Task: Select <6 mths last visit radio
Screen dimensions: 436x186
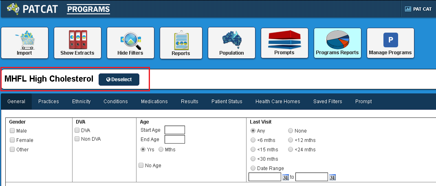Action: [253, 140]
